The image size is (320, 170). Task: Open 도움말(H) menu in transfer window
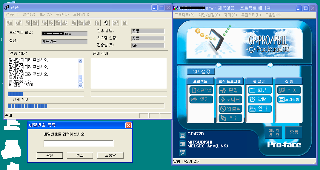tap(81, 15)
